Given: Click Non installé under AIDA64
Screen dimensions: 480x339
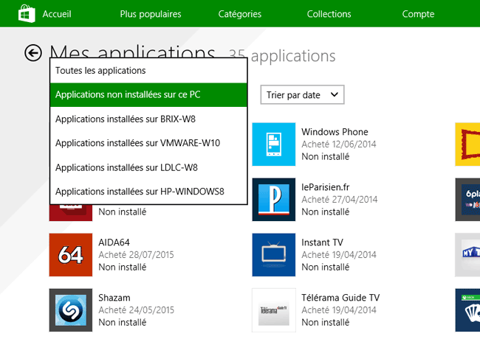Looking at the screenshot, I should 123,267.
